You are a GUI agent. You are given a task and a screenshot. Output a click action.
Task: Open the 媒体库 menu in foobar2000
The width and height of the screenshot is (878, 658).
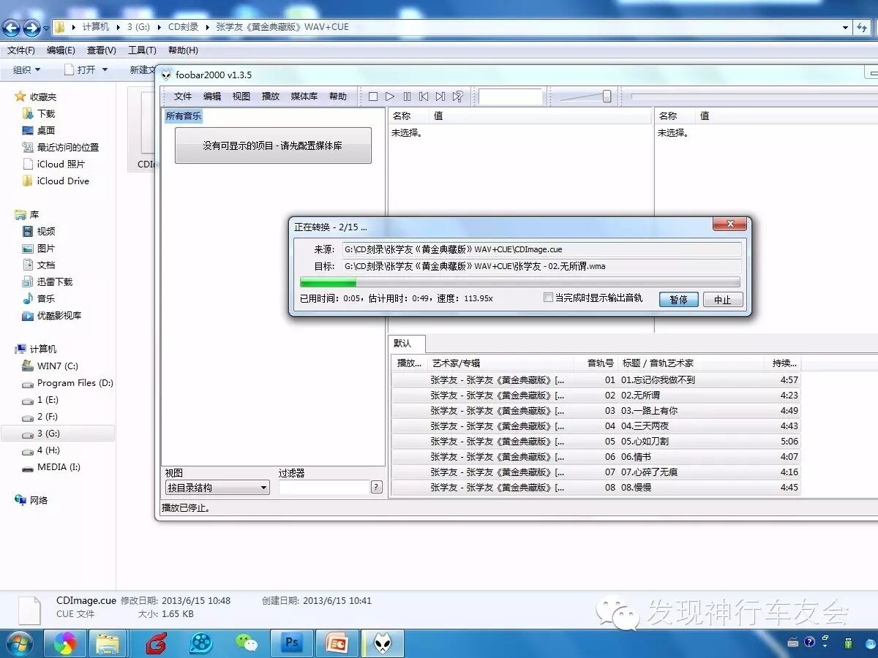[304, 97]
